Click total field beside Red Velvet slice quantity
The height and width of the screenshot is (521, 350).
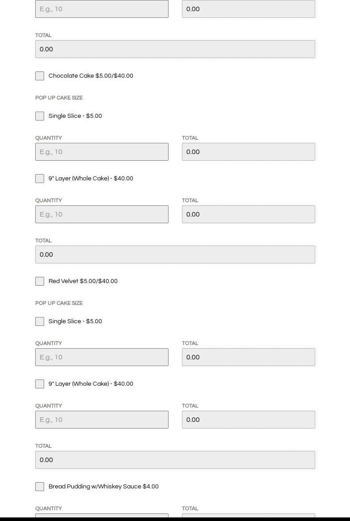pos(248,357)
